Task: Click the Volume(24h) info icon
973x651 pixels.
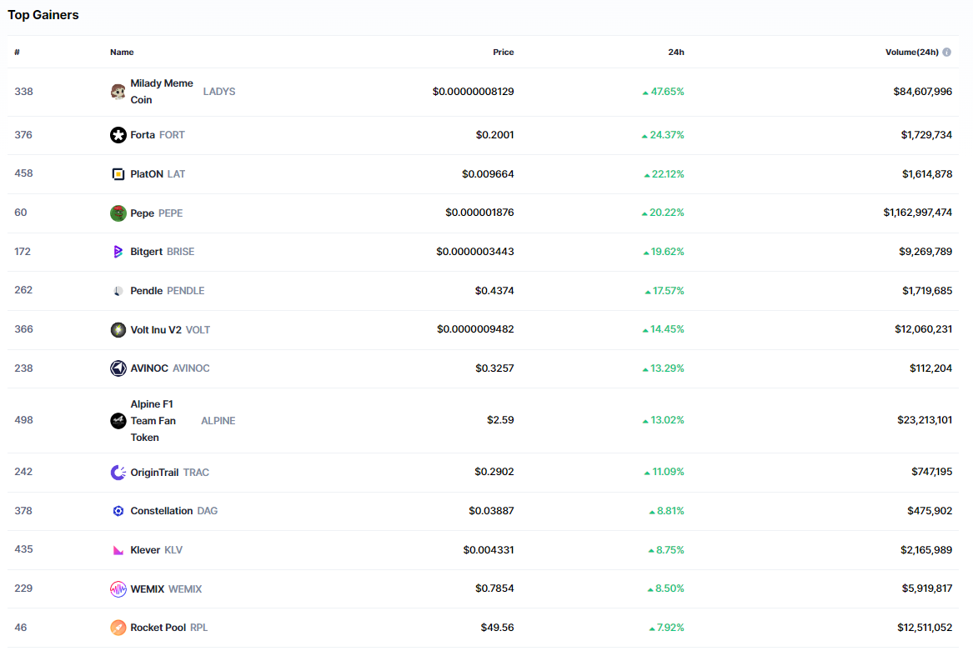Action: (946, 53)
